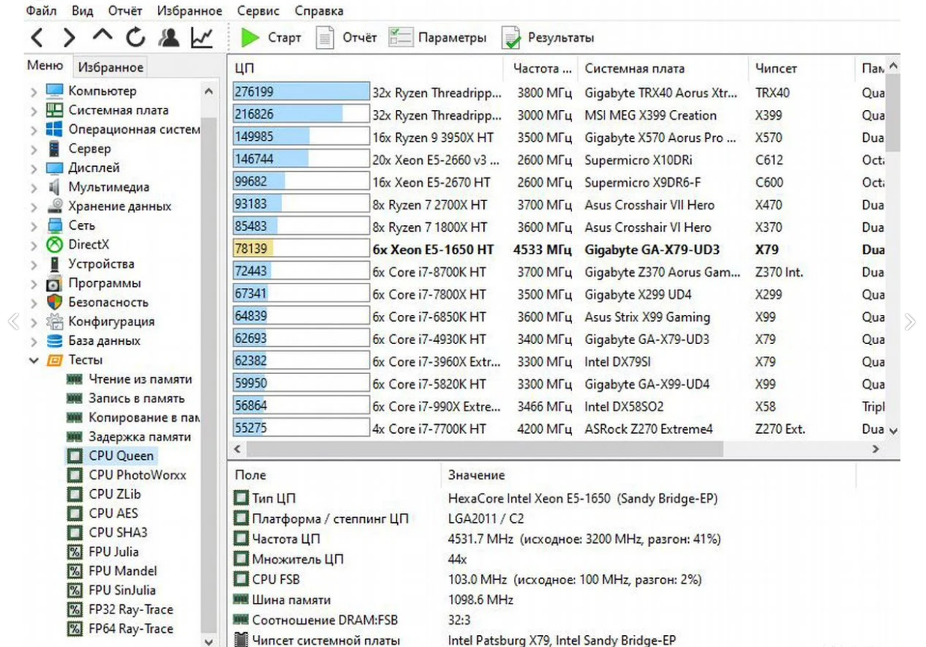Open Отчёт report page icon
926x647 pixels.
click(x=325, y=37)
